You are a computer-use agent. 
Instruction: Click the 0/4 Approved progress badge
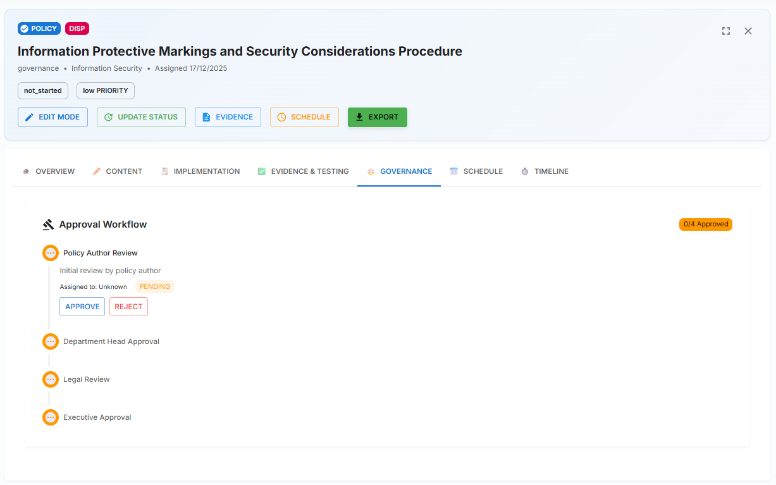click(705, 224)
